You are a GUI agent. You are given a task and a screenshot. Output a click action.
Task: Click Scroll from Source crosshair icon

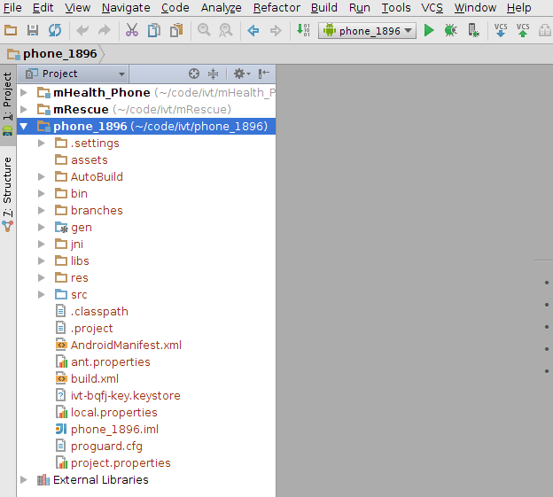tap(194, 74)
